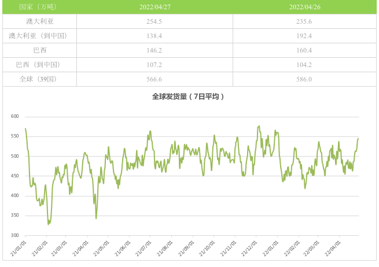Viewport: 379px width, 267px height.
Task: Click the y-axis label 300
Action: 14,235
